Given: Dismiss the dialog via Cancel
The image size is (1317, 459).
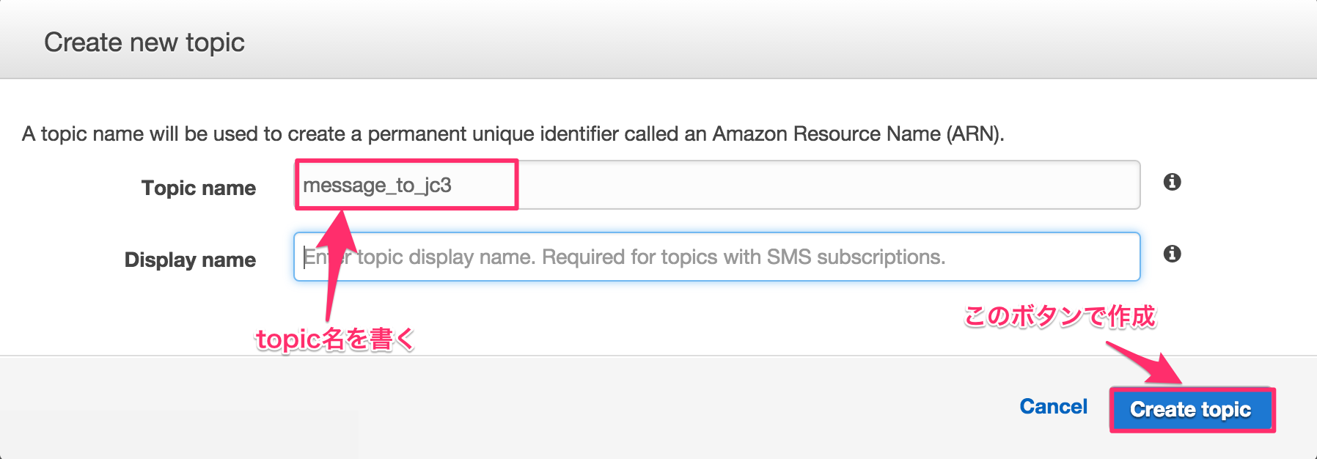Looking at the screenshot, I should tap(1054, 407).
